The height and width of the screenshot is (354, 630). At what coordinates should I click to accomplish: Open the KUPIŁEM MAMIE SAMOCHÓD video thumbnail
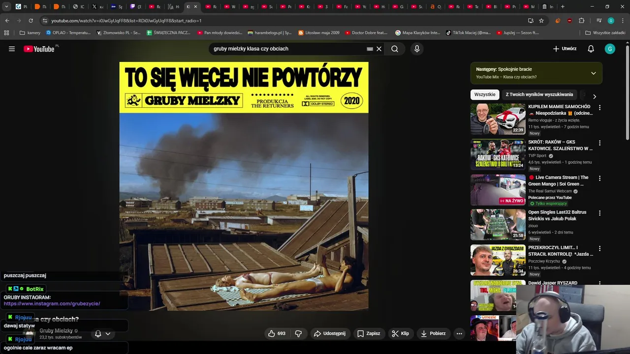[x=498, y=119]
